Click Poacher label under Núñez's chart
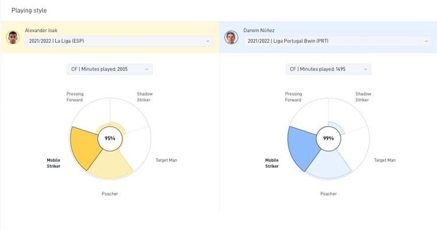Screen dimensions: 437x230 328,194
